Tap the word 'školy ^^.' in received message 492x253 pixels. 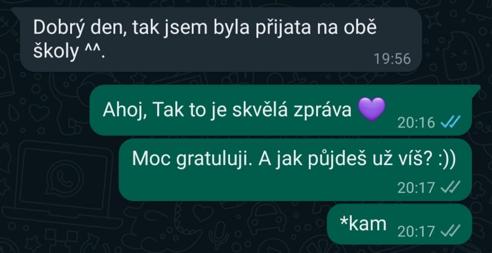[x=69, y=52]
